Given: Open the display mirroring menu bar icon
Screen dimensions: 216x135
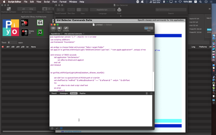Looking at the screenshot, I should (x=171, y=2).
